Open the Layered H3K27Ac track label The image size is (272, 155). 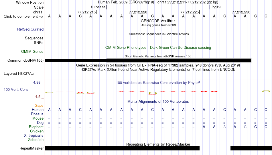click(19, 74)
